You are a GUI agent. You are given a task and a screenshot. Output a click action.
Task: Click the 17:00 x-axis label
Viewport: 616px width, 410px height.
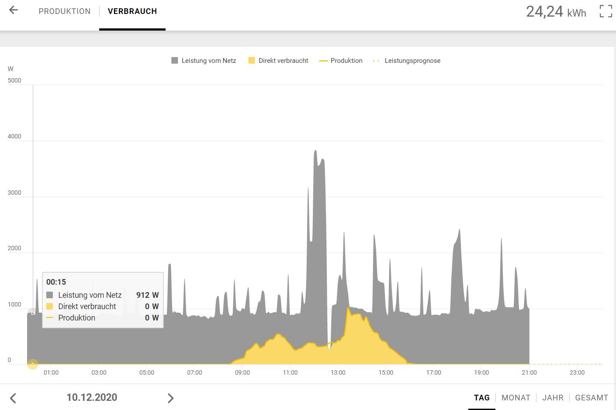(x=434, y=372)
